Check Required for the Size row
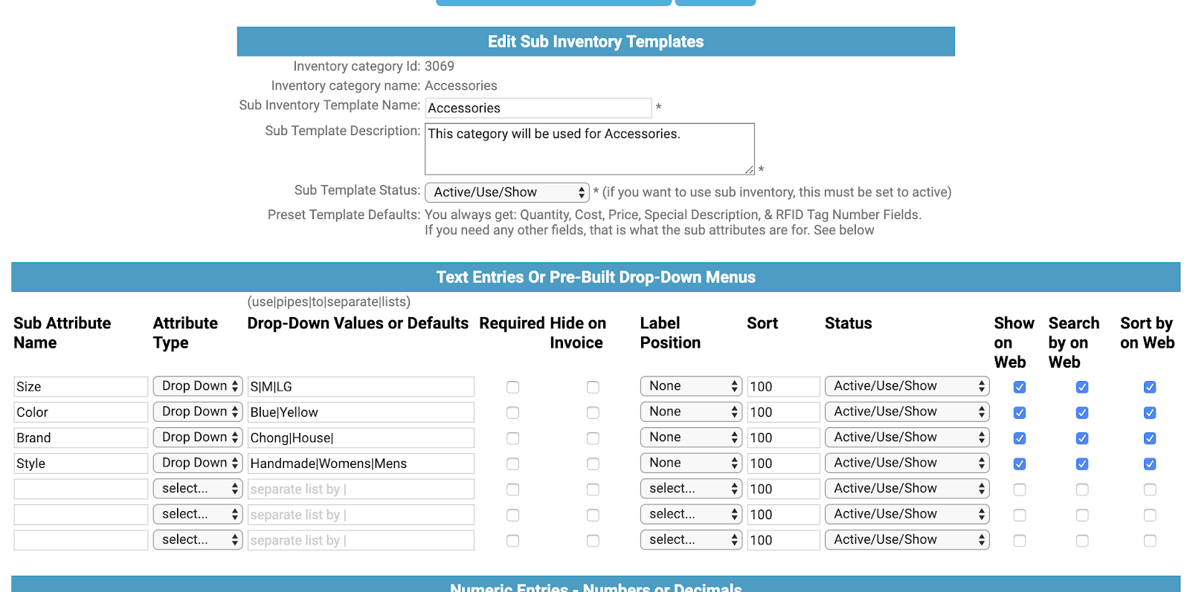The height and width of the screenshot is (592, 1190). [513, 387]
